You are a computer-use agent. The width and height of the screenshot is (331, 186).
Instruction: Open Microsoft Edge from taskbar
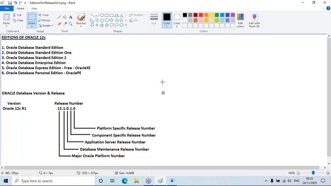click(x=125, y=181)
